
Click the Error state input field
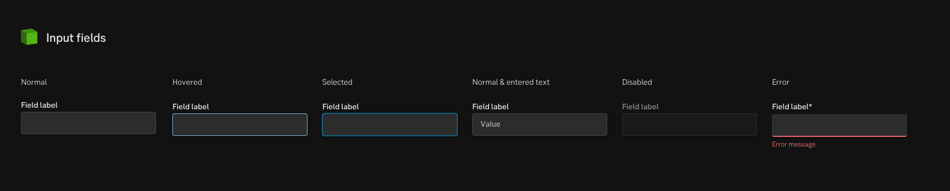(x=839, y=126)
